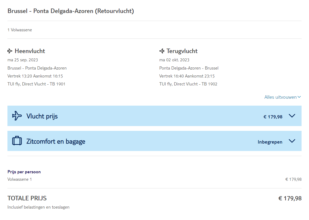Click the return plane icon beside Terugvlucht

[x=162, y=51]
